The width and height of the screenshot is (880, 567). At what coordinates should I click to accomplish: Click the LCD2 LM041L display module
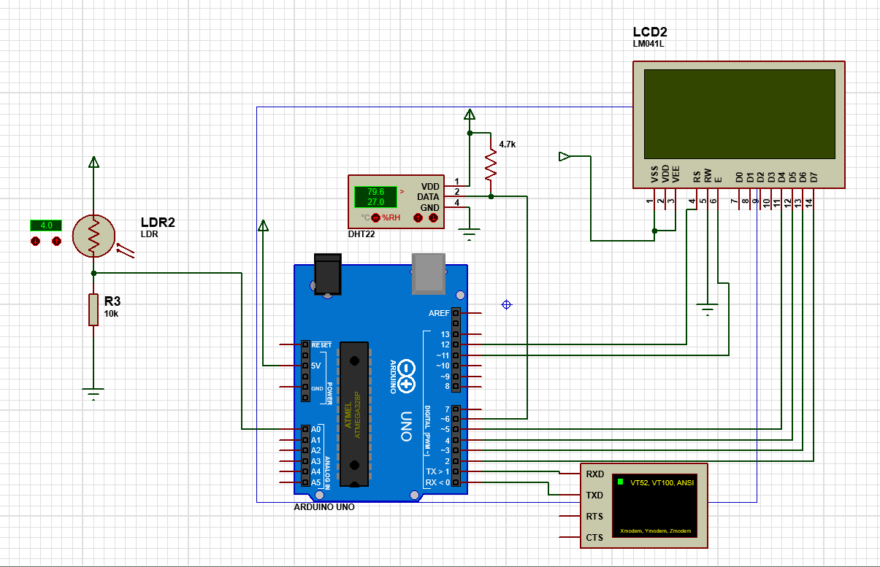coord(738,124)
